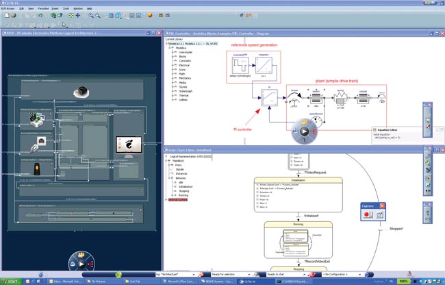The image size is (445, 285).
Task: Open the Edit menu
Action: (22, 9)
